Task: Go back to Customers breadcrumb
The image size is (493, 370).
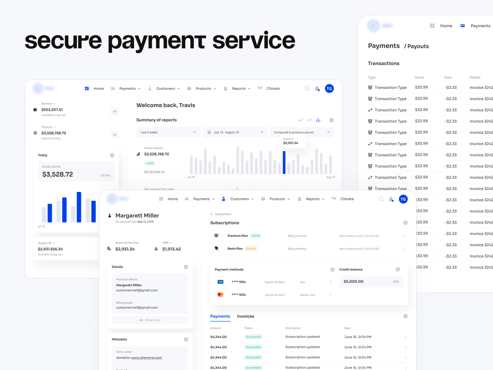Action: point(221,214)
